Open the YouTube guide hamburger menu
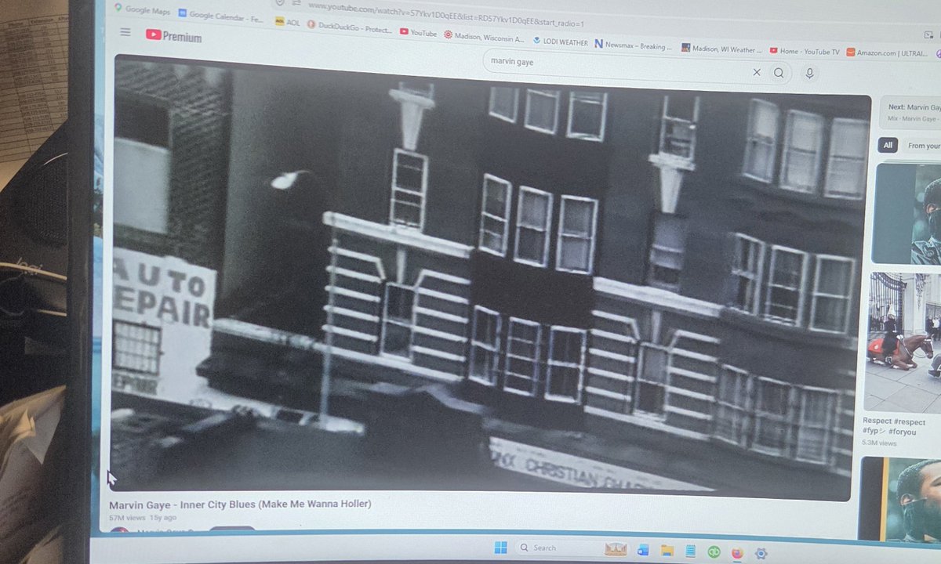Viewport: 941px width, 564px height. [125, 32]
